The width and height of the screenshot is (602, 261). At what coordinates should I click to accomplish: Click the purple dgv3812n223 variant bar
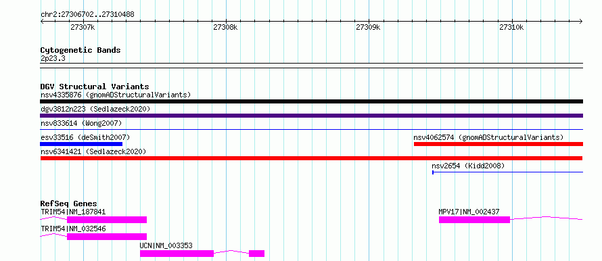pyautogui.click(x=311, y=116)
